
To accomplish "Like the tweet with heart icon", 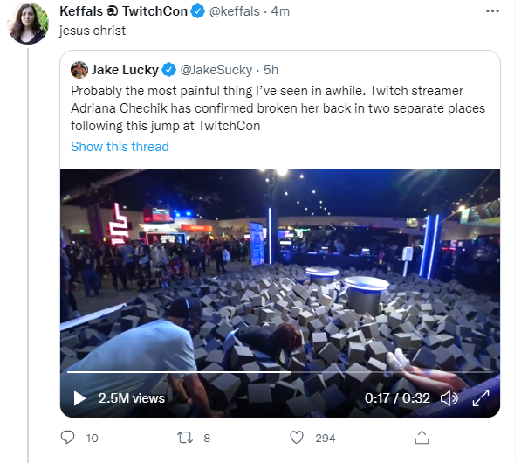I will click(x=297, y=438).
